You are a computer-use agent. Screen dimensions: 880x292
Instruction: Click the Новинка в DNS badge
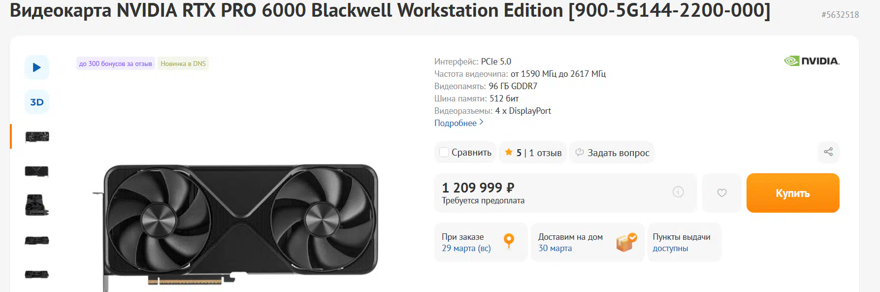pyautogui.click(x=183, y=64)
